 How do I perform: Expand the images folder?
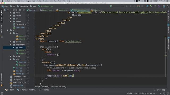(x=11, y=16)
